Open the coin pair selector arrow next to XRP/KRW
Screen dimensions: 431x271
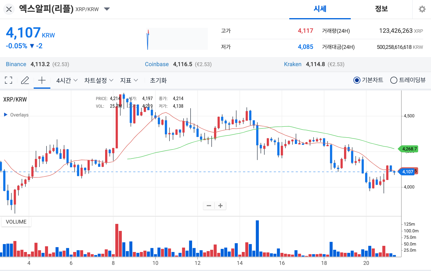pos(107,9)
